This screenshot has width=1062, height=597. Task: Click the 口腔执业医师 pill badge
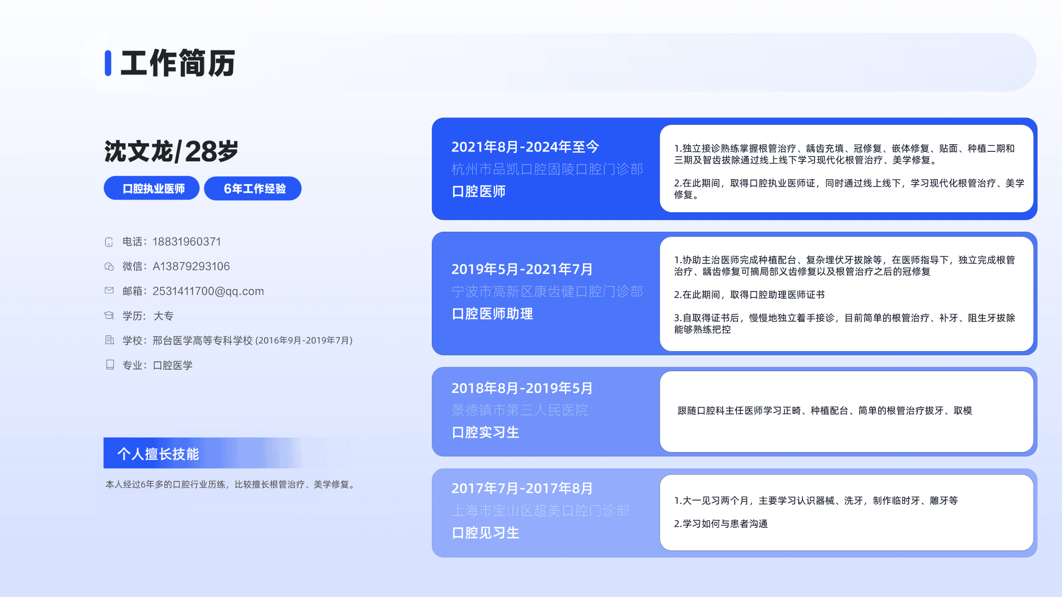coord(152,189)
